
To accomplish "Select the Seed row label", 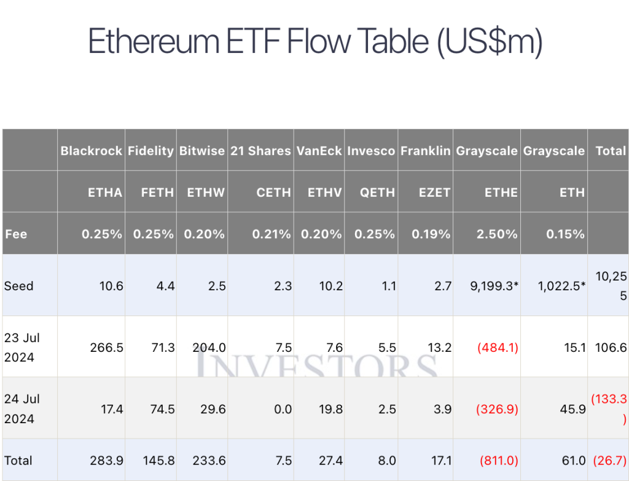I will coord(19,286).
